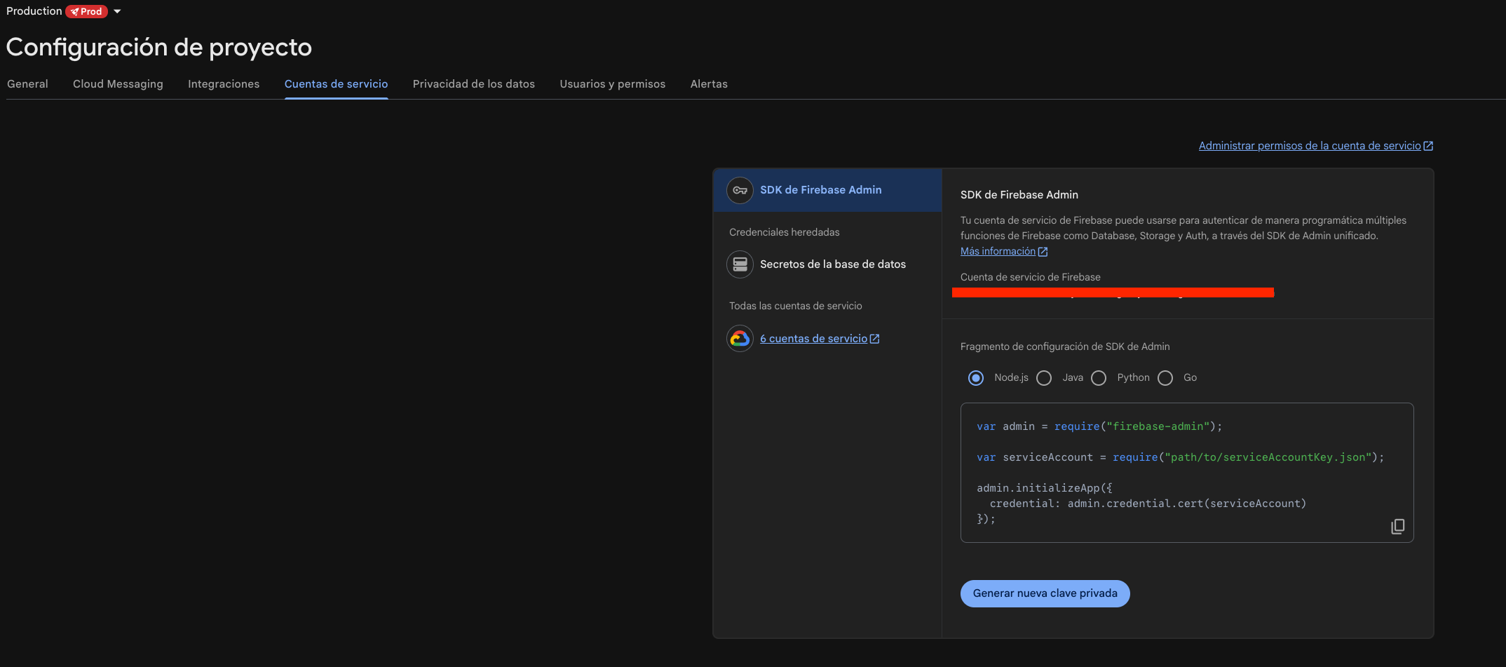Viewport: 1506px width, 667px height.
Task: Click the database icon for Secretos
Action: (740, 264)
